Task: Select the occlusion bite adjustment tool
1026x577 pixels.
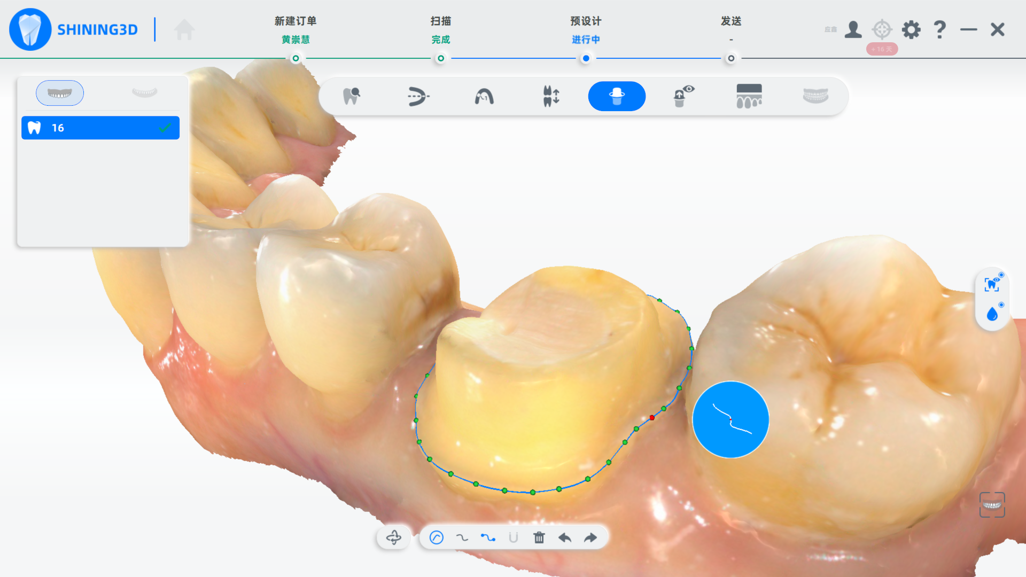Action: click(x=551, y=97)
